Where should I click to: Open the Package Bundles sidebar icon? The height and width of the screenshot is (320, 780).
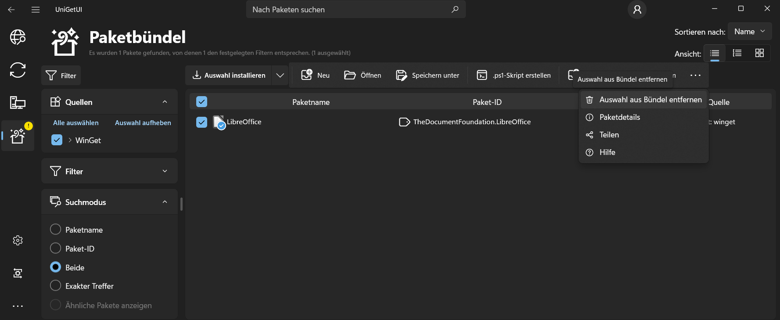[x=18, y=136]
